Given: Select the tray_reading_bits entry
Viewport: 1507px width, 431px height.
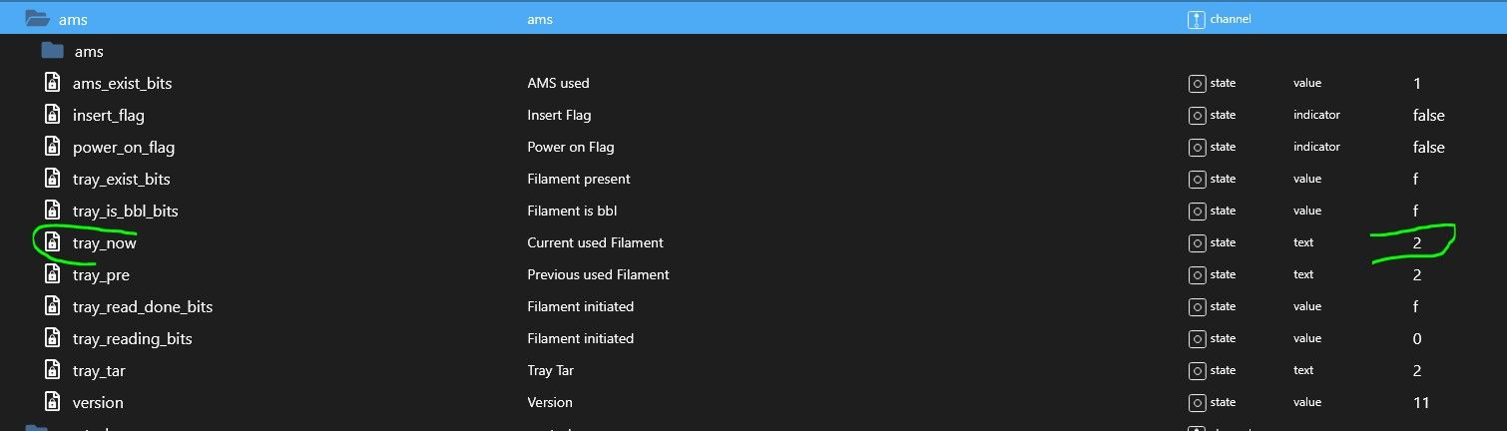Looking at the screenshot, I should [x=132, y=338].
